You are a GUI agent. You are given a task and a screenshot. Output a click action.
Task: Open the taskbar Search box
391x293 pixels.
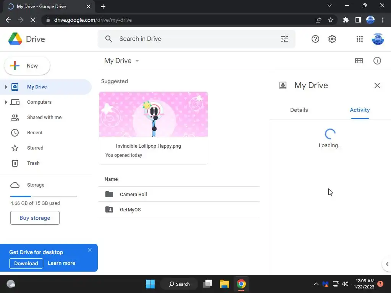click(x=179, y=284)
